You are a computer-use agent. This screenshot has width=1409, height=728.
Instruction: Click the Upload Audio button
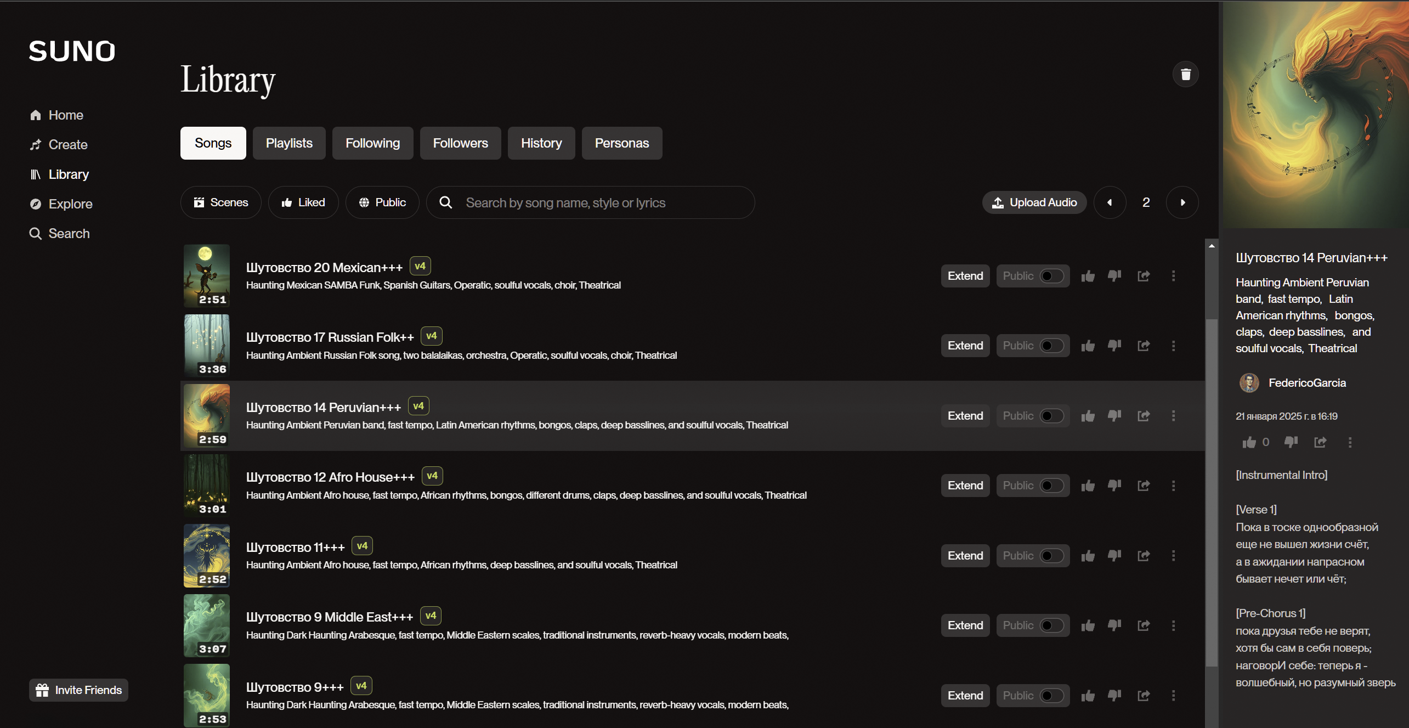(1034, 202)
